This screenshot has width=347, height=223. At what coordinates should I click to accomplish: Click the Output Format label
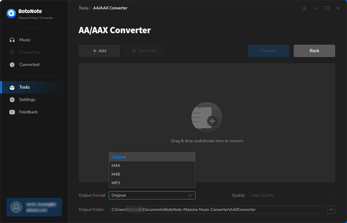[x=92, y=195]
